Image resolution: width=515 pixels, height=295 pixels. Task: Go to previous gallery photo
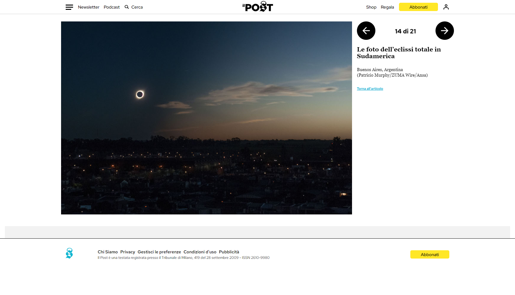tap(366, 31)
